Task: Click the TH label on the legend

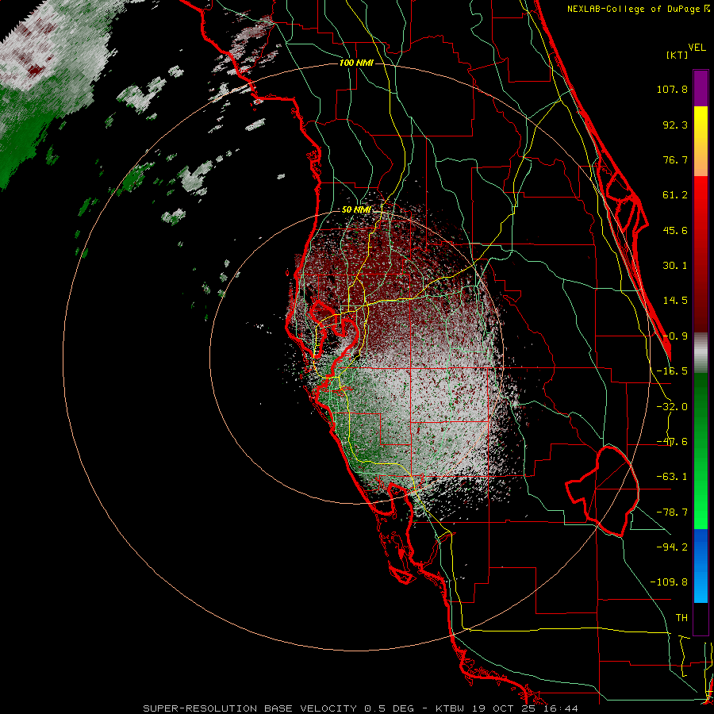Action: coord(681,617)
